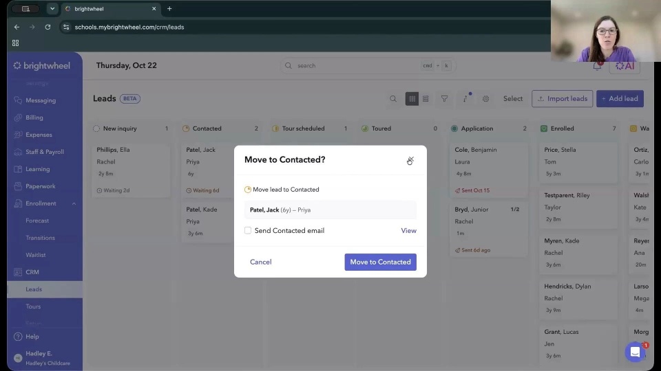This screenshot has height=371, width=661.
Task: Click the leads search magnifier icon
Action: tap(393, 98)
